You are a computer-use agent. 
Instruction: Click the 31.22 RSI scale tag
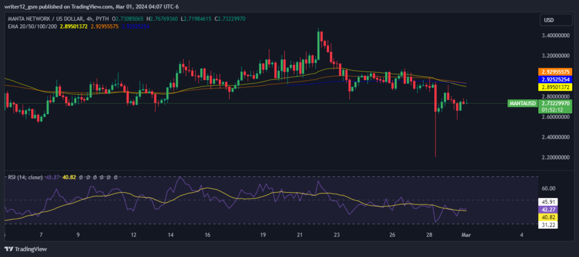(x=548, y=225)
